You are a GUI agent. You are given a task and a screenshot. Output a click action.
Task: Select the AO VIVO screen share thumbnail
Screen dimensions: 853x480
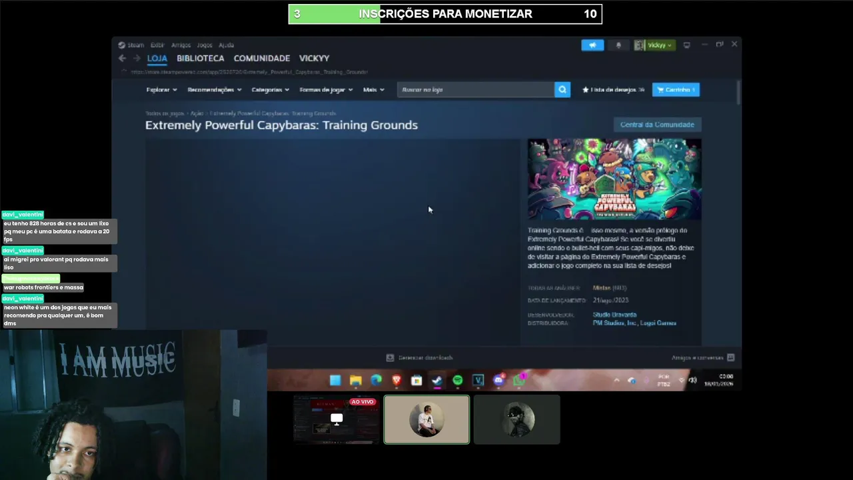[337, 419]
